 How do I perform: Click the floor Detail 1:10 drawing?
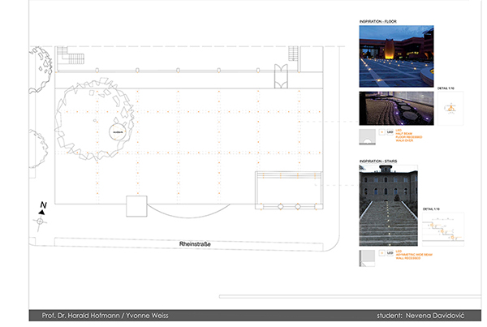coord(449,108)
